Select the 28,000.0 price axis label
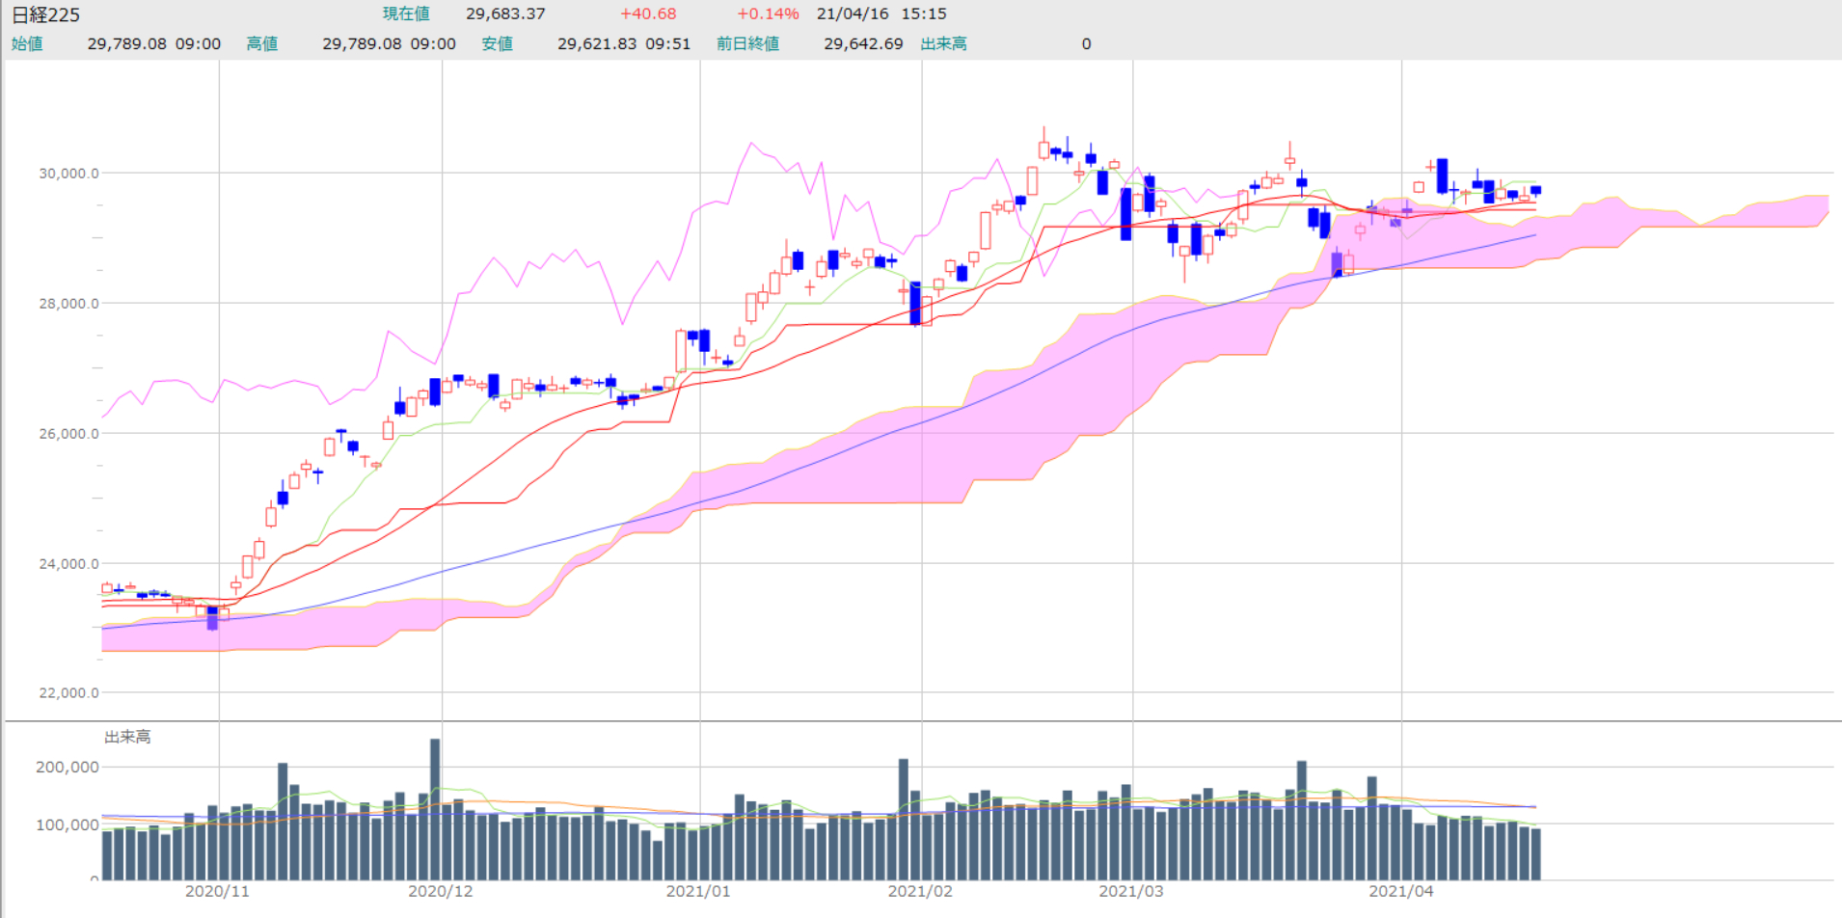This screenshot has width=1842, height=918. click(x=68, y=303)
